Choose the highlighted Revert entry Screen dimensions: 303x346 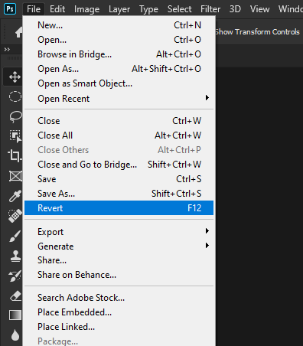(119, 208)
